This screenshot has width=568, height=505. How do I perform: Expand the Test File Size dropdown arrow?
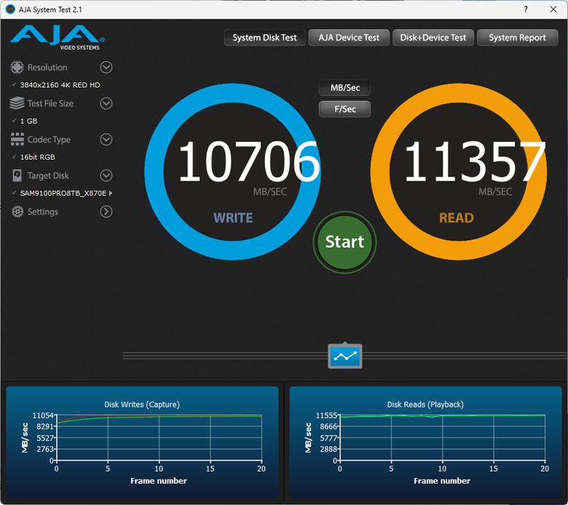(106, 103)
